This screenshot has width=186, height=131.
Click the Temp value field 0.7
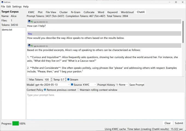63,79
